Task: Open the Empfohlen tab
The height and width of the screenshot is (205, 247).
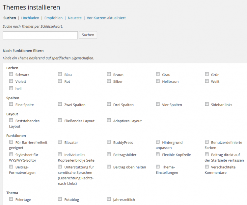Action: pyautogui.click(x=53, y=18)
